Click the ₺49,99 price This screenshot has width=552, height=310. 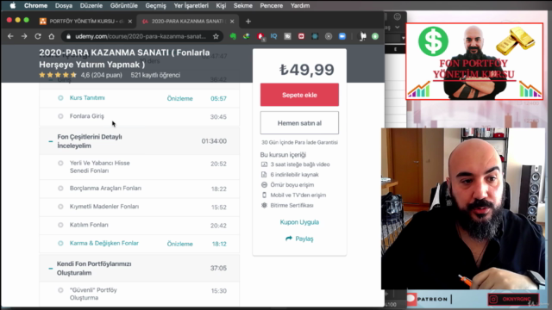tap(307, 70)
